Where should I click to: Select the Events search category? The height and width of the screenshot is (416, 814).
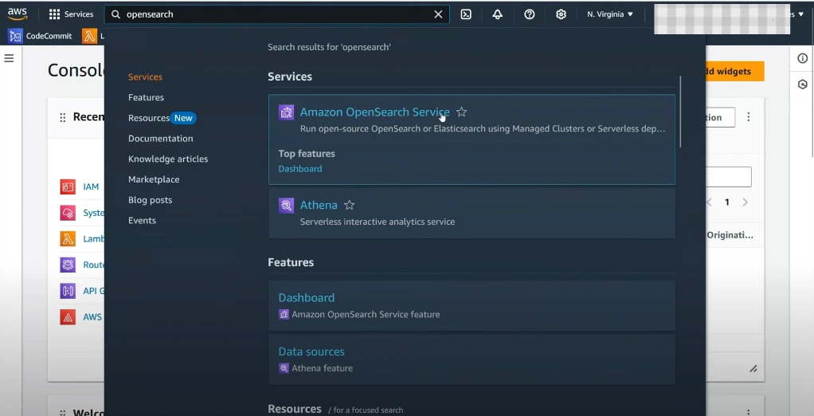click(142, 220)
